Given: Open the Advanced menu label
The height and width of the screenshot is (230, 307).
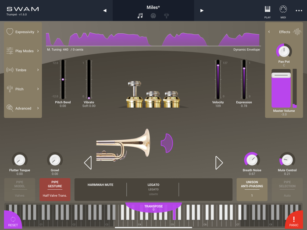Looking at the screenshot, I should [23, 108].
